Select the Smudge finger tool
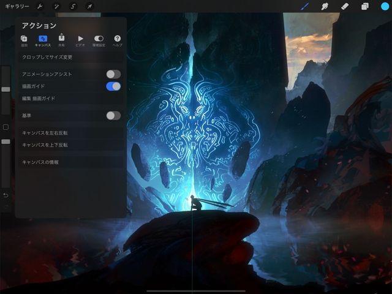 (x=325, y=6)
